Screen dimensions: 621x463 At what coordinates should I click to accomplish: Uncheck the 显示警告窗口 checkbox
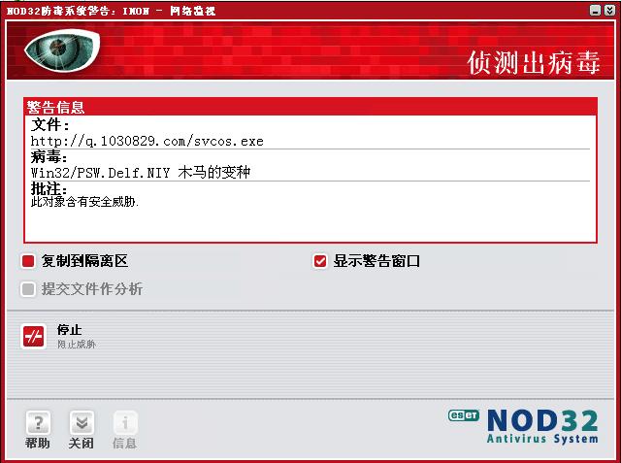click(320, 261)
